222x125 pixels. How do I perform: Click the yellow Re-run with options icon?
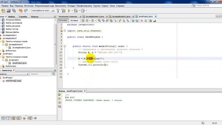pos(60,99)
